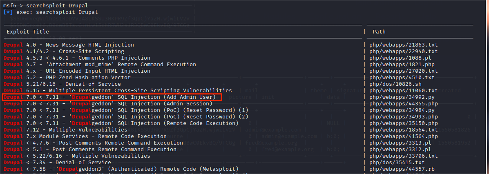Click the Drupal < 7.34 Denial of Service line
This screenshot has width=489, height=174.
pos(57,163)
